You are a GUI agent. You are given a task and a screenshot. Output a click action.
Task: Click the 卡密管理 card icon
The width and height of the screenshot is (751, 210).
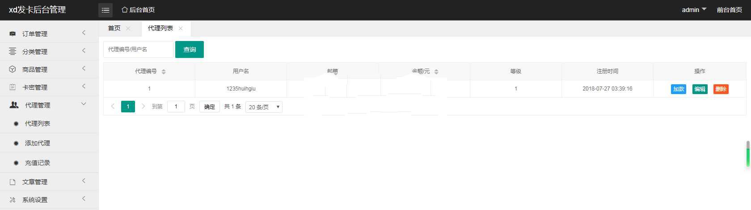pyautogui.click(x=13, y=87)
